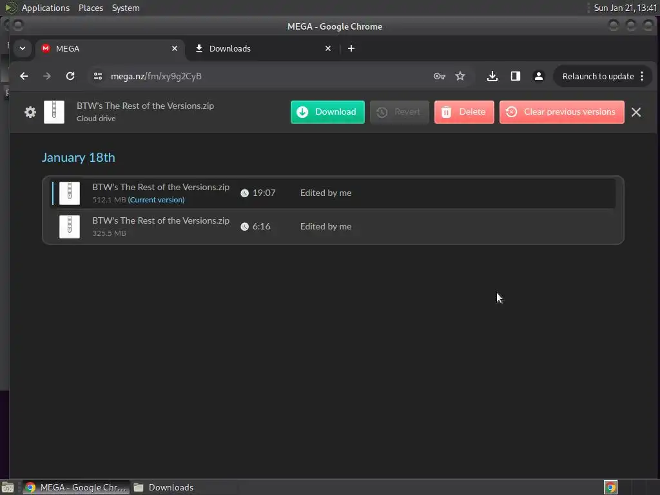The image size is (660, 495).
Task: Open the Chrome three-dot menu
Action: (642, 76)
